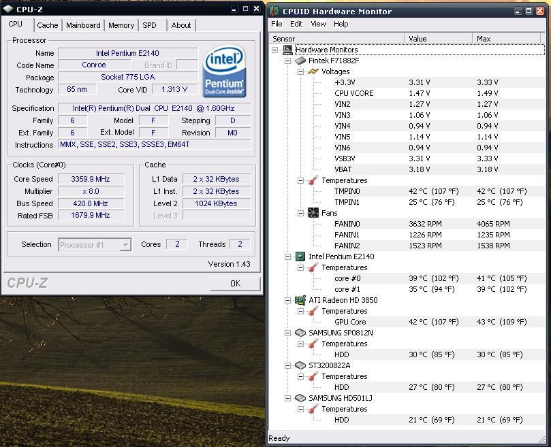Image resolution: width=551 pixels, height=447 pixels.
Task: Switch to the About tab in CPU-Z
Action: 181,25
